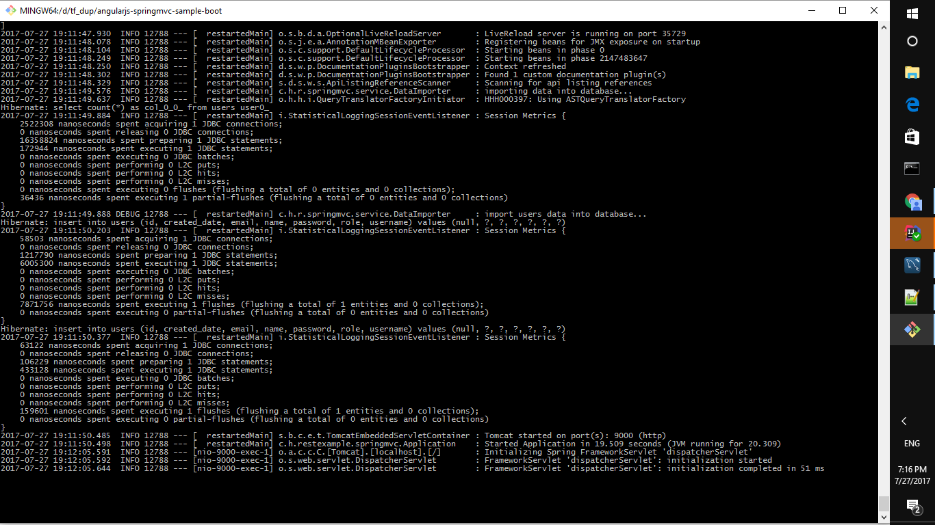
Task: Click the terminal scrollbar down arrow
Action: pos(884,517)
